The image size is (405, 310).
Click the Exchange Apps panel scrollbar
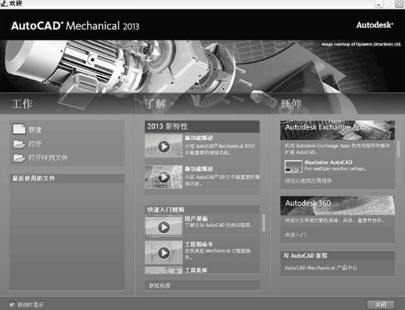(399, 149)
